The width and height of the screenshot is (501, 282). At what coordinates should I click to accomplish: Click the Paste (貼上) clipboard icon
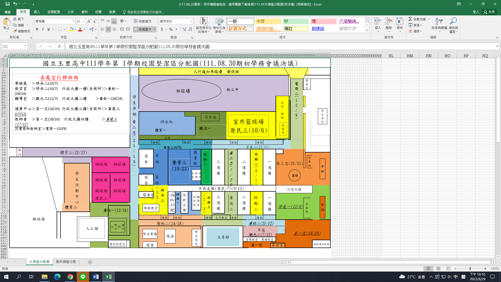(x=7, y=21)
